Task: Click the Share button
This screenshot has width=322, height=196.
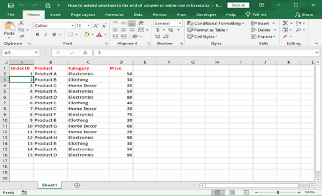Action: coord(304,14)
